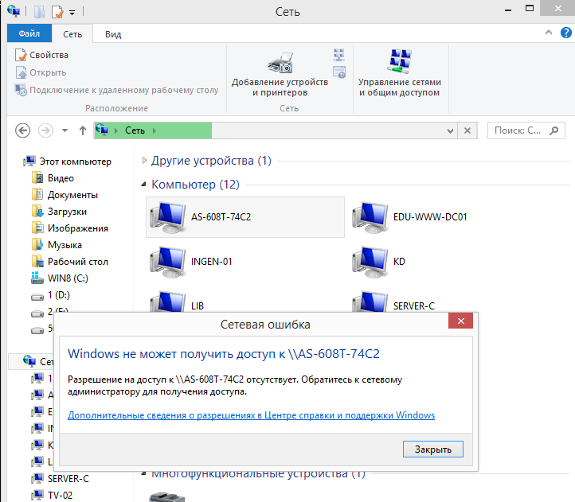The width and height of the screenshot is (575, 502).
Task: Open Help with the question mark icon
Action: (x=565, y=33)
